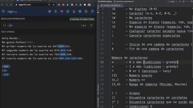
Task: Click line number 15 in the gutter
Action: tap(102, 62)
